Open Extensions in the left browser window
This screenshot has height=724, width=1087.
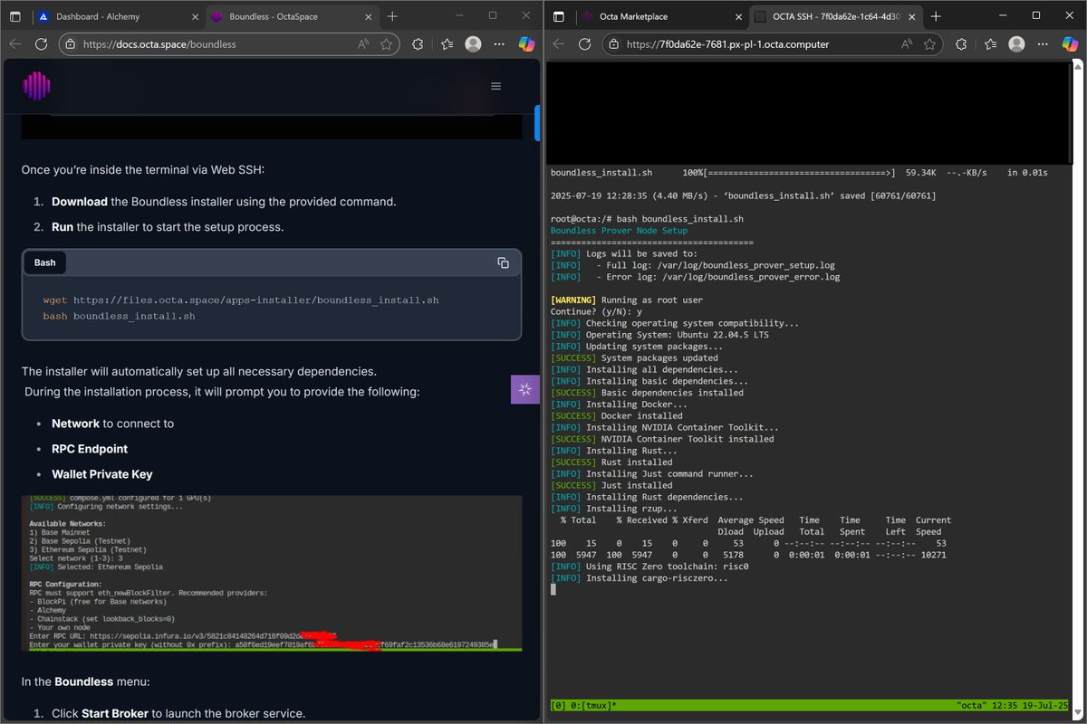pyautogui.click(x=418, y=43)
